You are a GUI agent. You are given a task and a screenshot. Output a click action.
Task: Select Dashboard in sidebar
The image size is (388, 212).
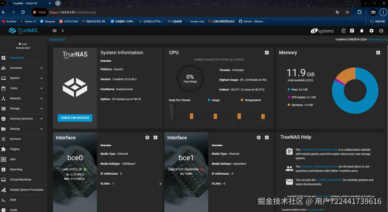click(23, 58)
